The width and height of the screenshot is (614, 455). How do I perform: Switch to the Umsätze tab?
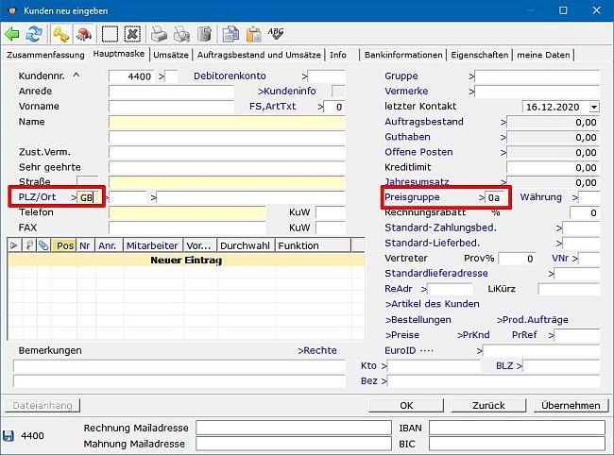171,55
